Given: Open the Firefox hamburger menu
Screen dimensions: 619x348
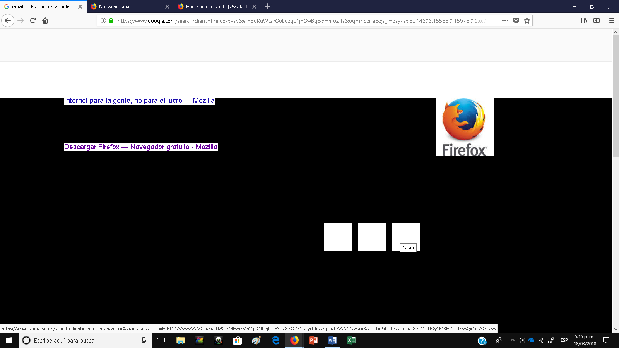Looking at the screenshot, I should pyautogui.click(x=612, y=21).
